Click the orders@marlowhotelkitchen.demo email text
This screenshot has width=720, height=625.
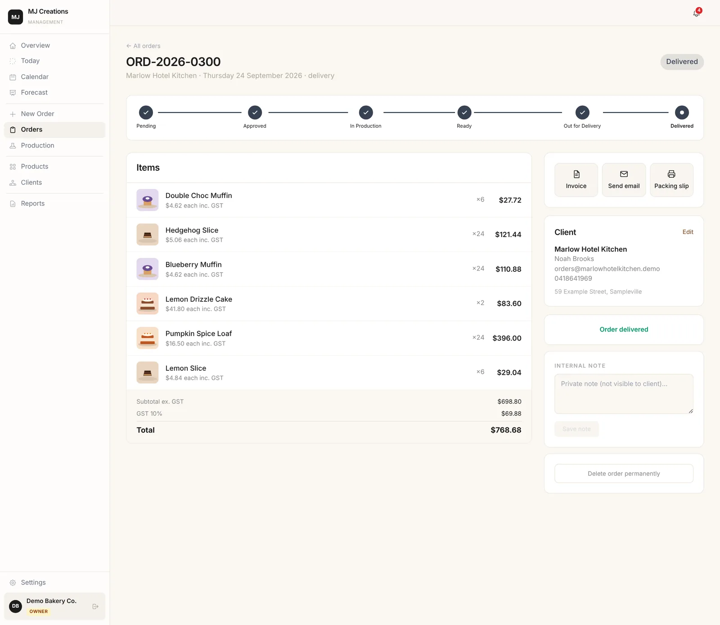pos(607,269)
